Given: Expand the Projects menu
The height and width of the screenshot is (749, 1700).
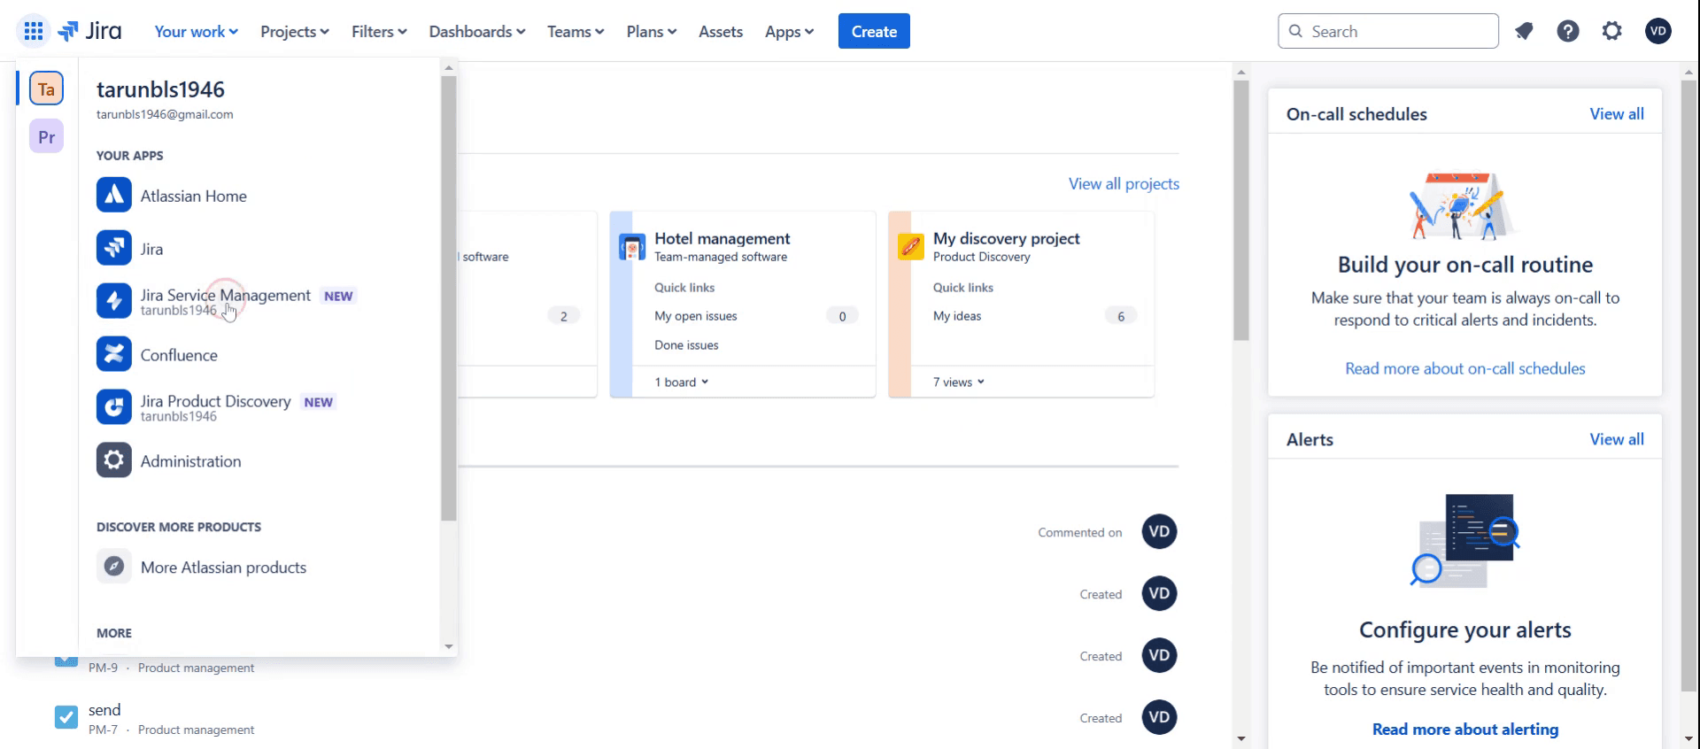Looking at the screenshot, I should 294,31.
